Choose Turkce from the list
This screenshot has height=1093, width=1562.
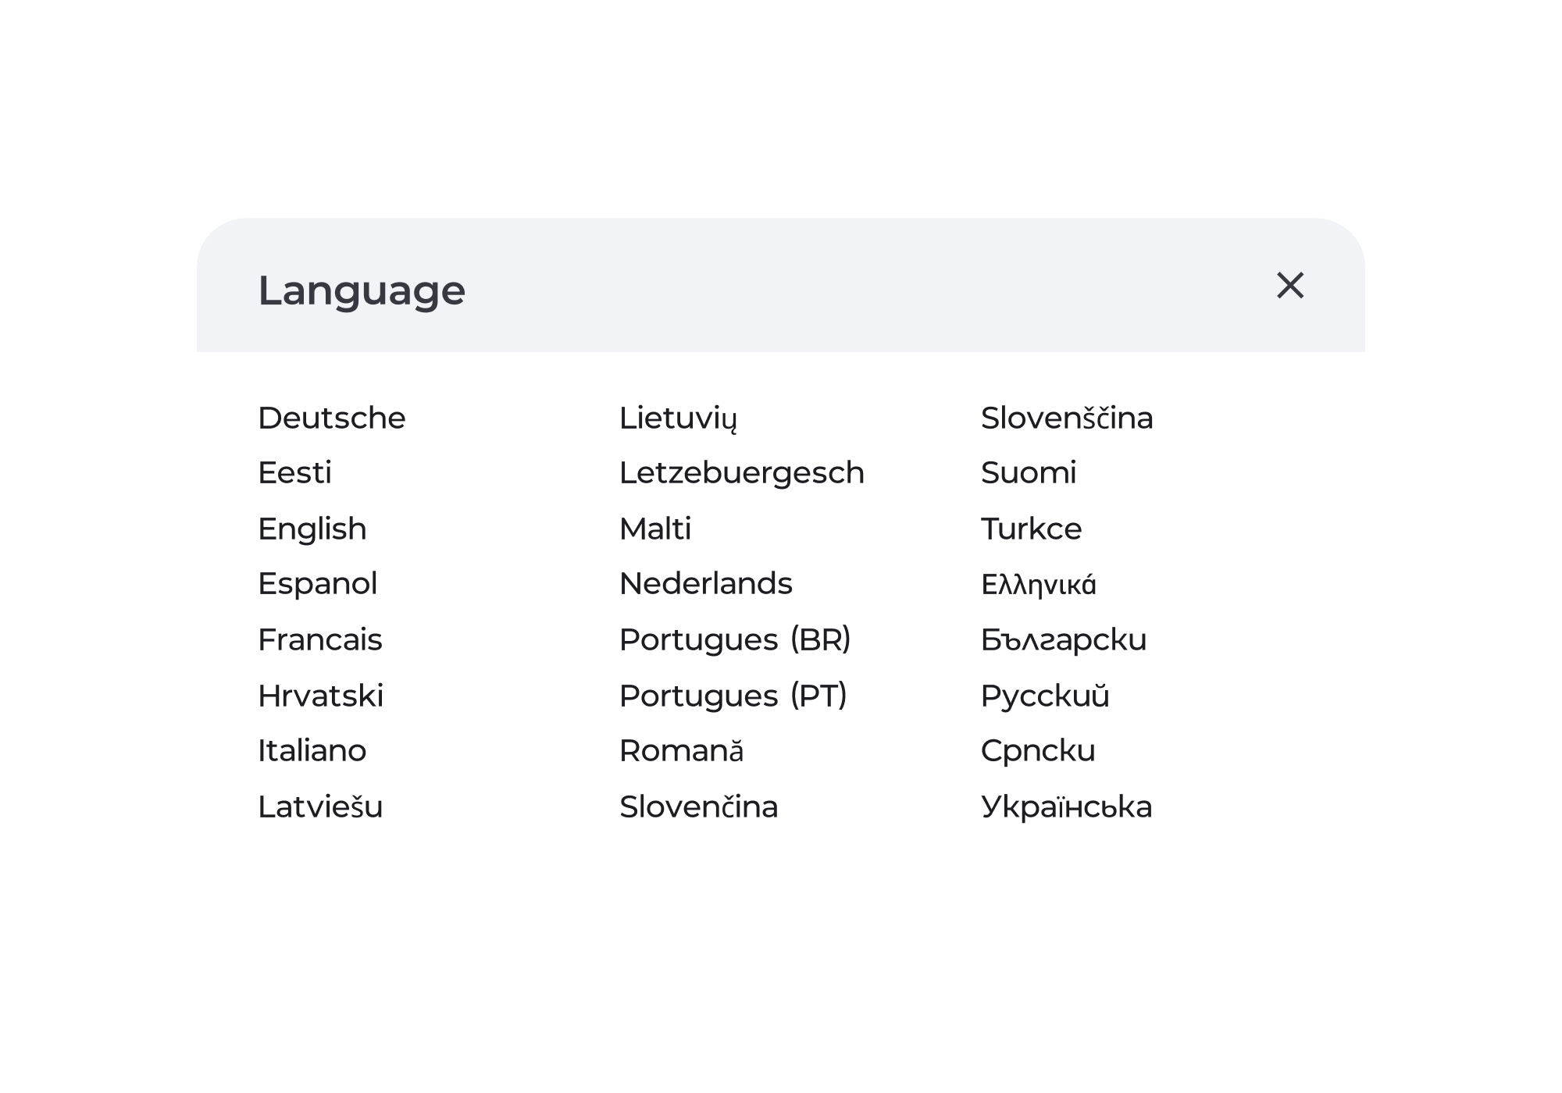click(1032, 529)
